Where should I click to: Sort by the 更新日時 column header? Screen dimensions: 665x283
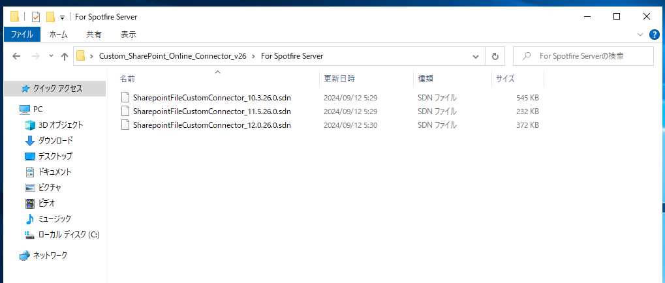click(366, 78)
